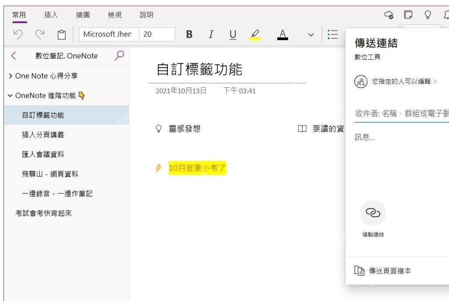Apply the yellow highlighter pen
The image size is (449, 301).
[255, 35]
